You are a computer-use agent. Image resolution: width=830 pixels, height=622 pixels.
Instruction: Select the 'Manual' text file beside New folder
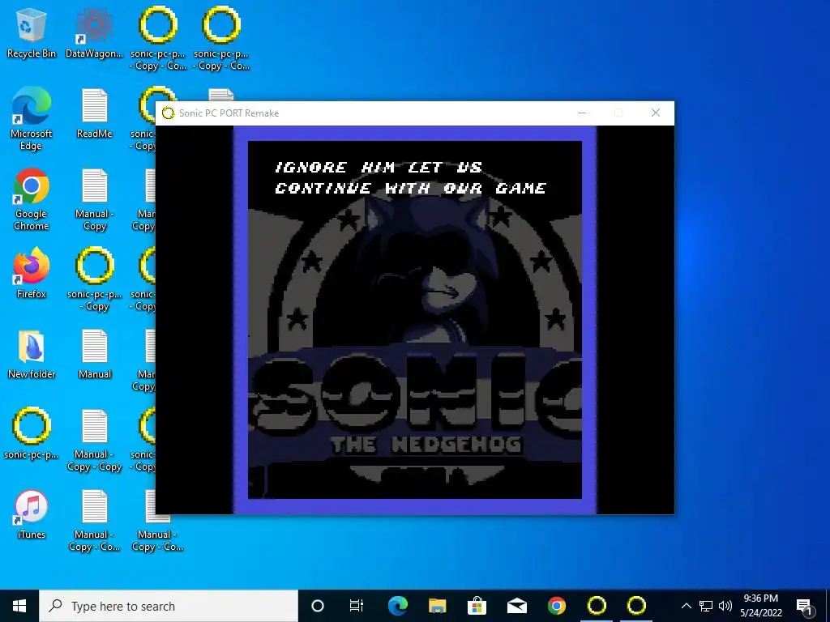click(94, 354)
